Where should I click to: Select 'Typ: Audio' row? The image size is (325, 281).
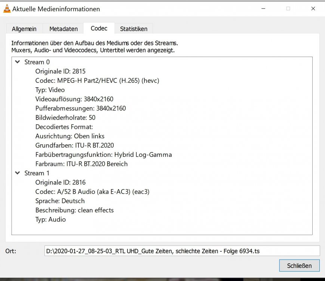[x=50, y=219]
